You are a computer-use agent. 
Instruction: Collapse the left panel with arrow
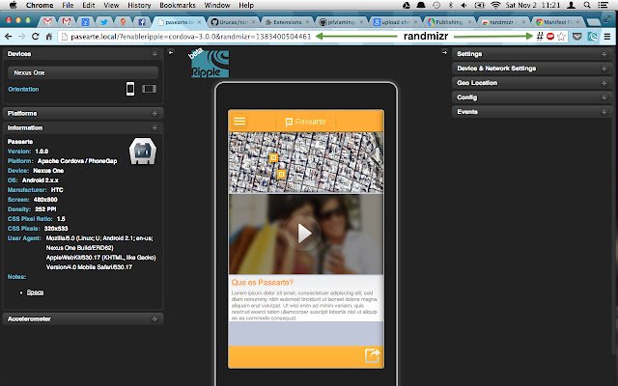pos(171,52)
